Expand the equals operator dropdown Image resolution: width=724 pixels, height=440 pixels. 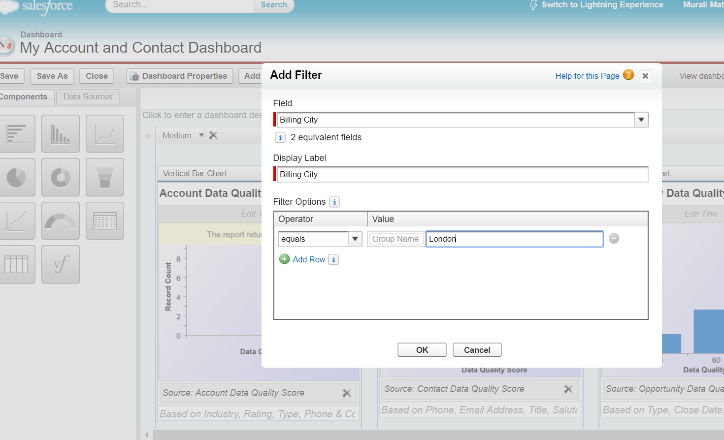355,239
